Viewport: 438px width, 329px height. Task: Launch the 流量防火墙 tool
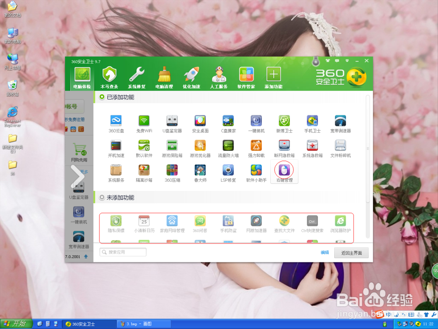pos(228,149)
